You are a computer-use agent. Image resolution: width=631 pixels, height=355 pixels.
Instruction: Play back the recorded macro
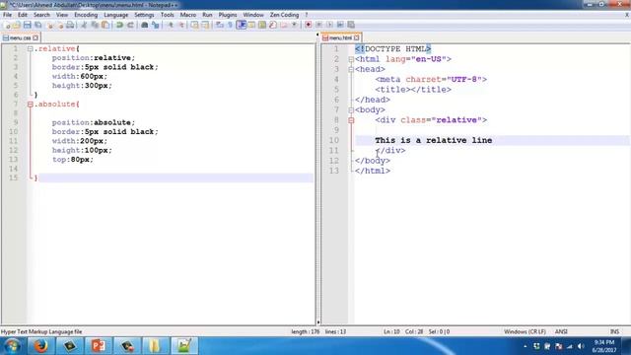click(329, 25)
